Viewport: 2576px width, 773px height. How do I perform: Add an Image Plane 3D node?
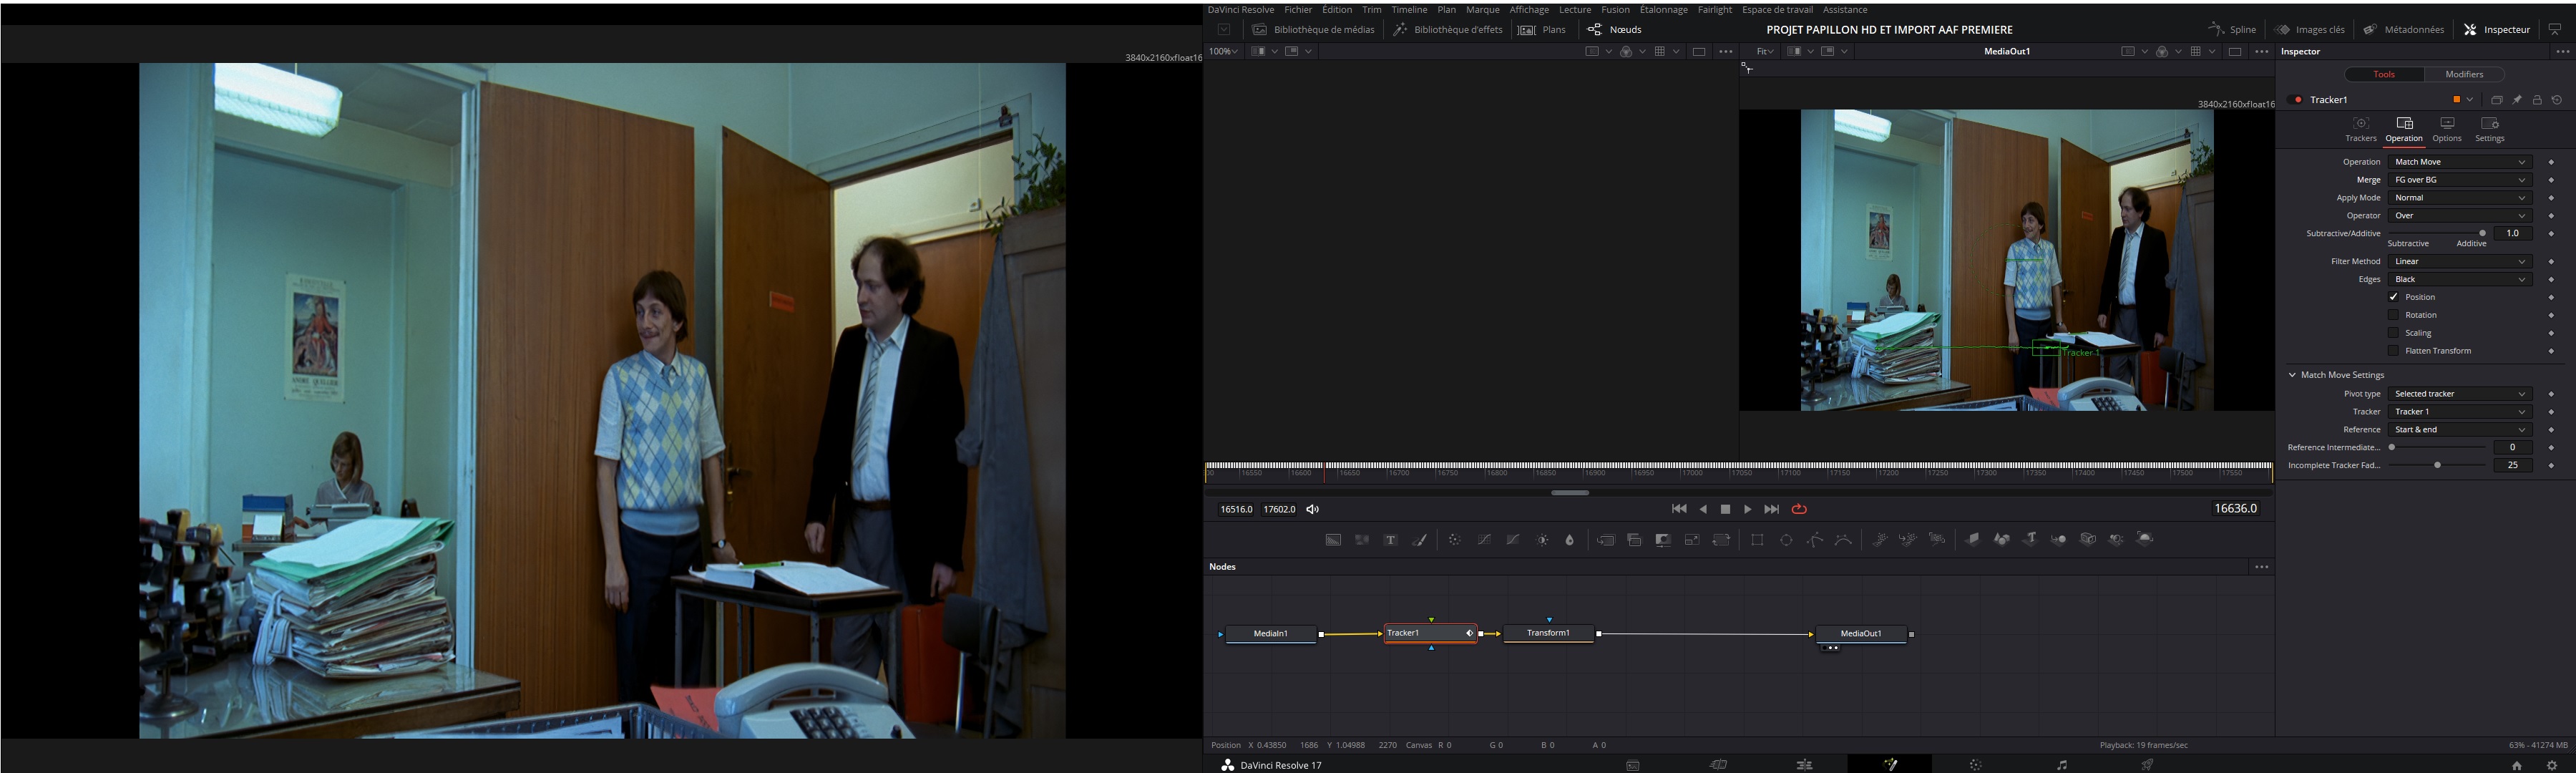pos(1973,539)
